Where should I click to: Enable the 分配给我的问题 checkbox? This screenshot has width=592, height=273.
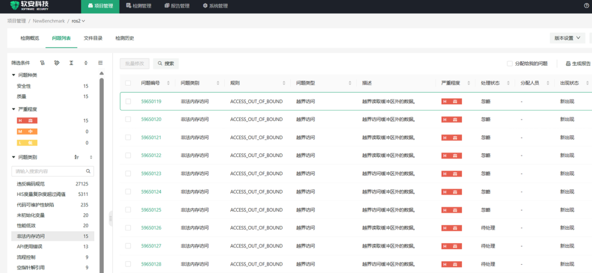510,63
